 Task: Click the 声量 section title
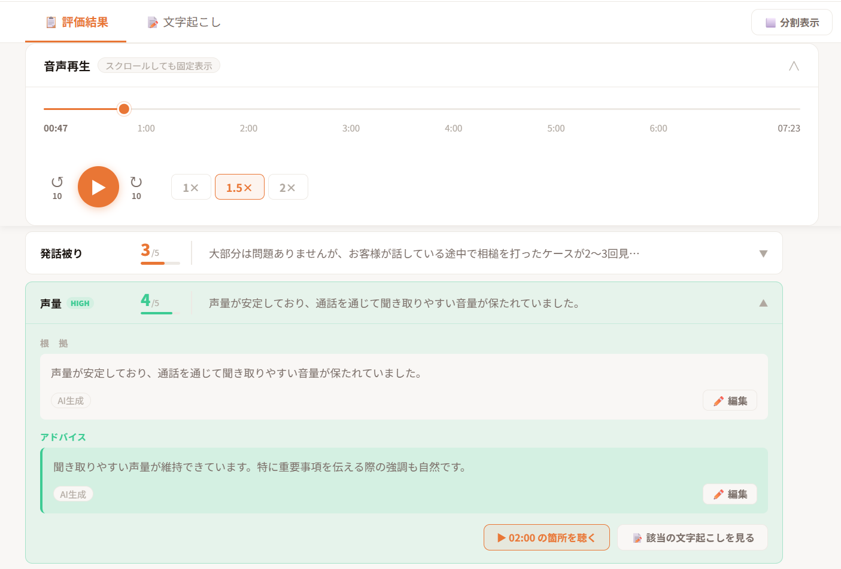click(x=51, y=304)
